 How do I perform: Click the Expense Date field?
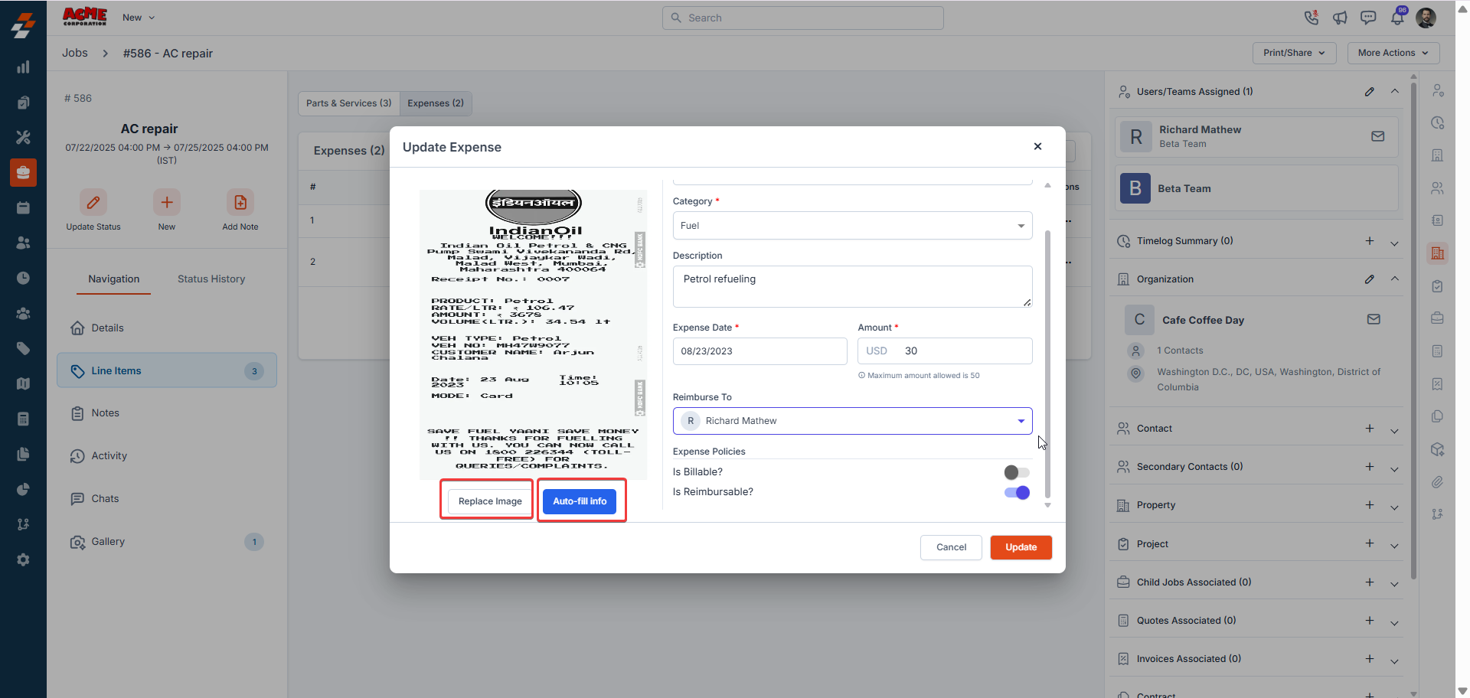[x=759, y=351]
